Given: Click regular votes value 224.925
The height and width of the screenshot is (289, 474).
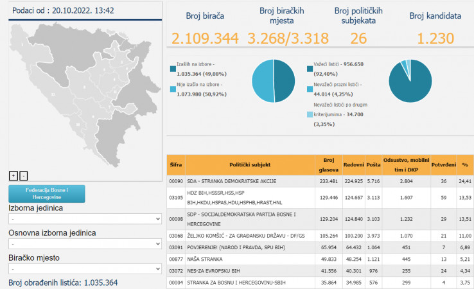Looking at the screenshot, I should coord(354,181).
